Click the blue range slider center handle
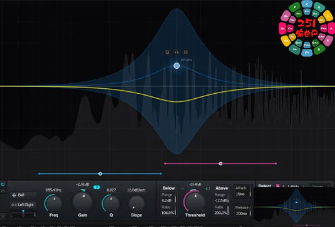335x227 pixels. click(100, 174)
